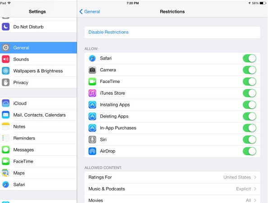Turn off the Siri toggle
This screenshot has height=203, width=268.
click(250, 139)
